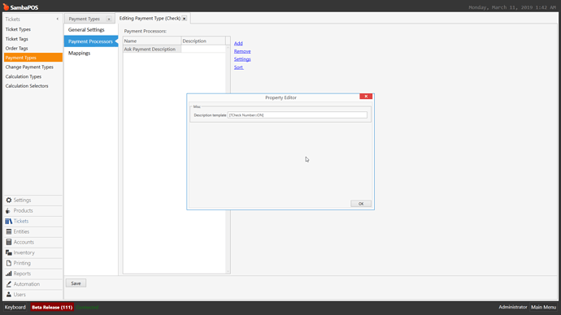The width and height of the screenshot is (561, 315).
Task: Select Payment Types in sidebar
Action: click(33, 58)
